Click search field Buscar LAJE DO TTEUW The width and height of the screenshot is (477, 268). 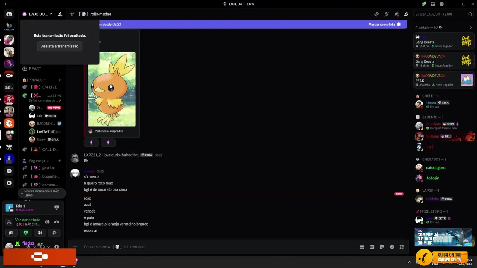click(x=443, y=14)
